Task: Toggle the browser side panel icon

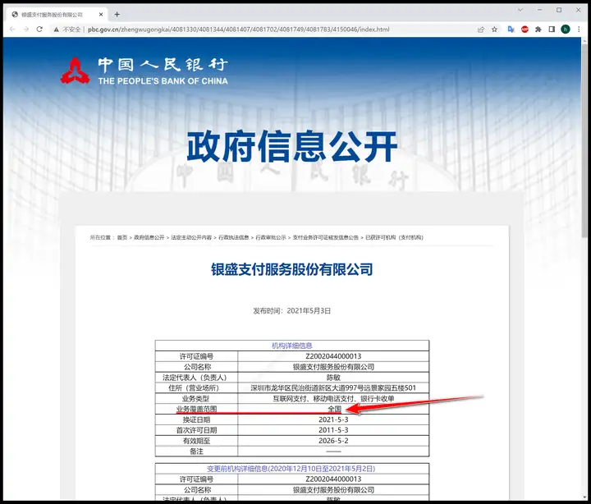Action: pyautogui.click(x=552, y=30)
